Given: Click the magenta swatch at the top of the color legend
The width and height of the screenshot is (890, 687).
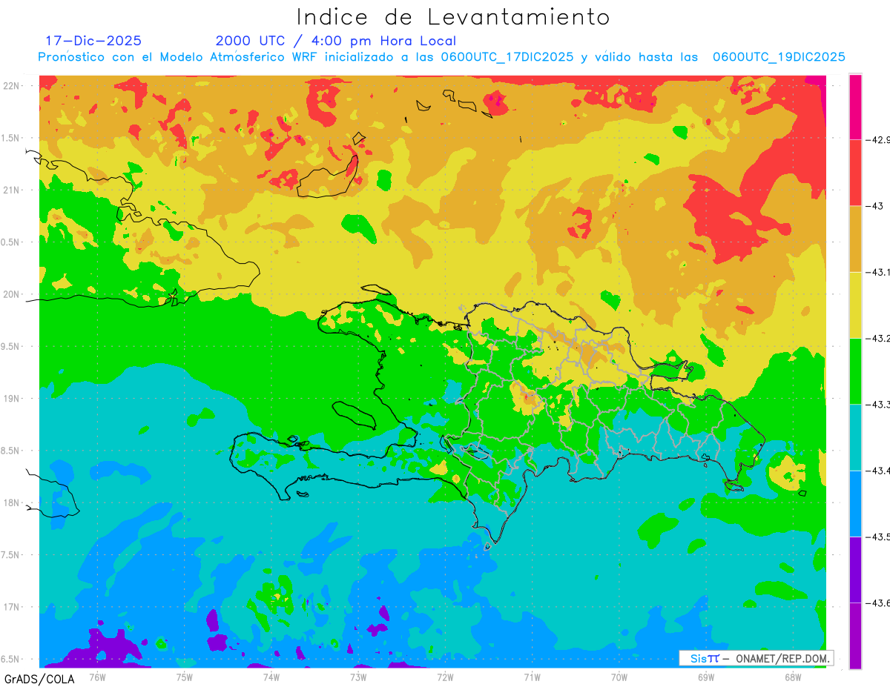Looking at the screenshot, I should click(x=855, y=107).
